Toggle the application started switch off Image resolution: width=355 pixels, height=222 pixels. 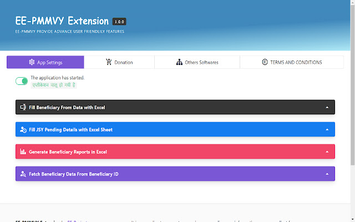tap(22, 81)
